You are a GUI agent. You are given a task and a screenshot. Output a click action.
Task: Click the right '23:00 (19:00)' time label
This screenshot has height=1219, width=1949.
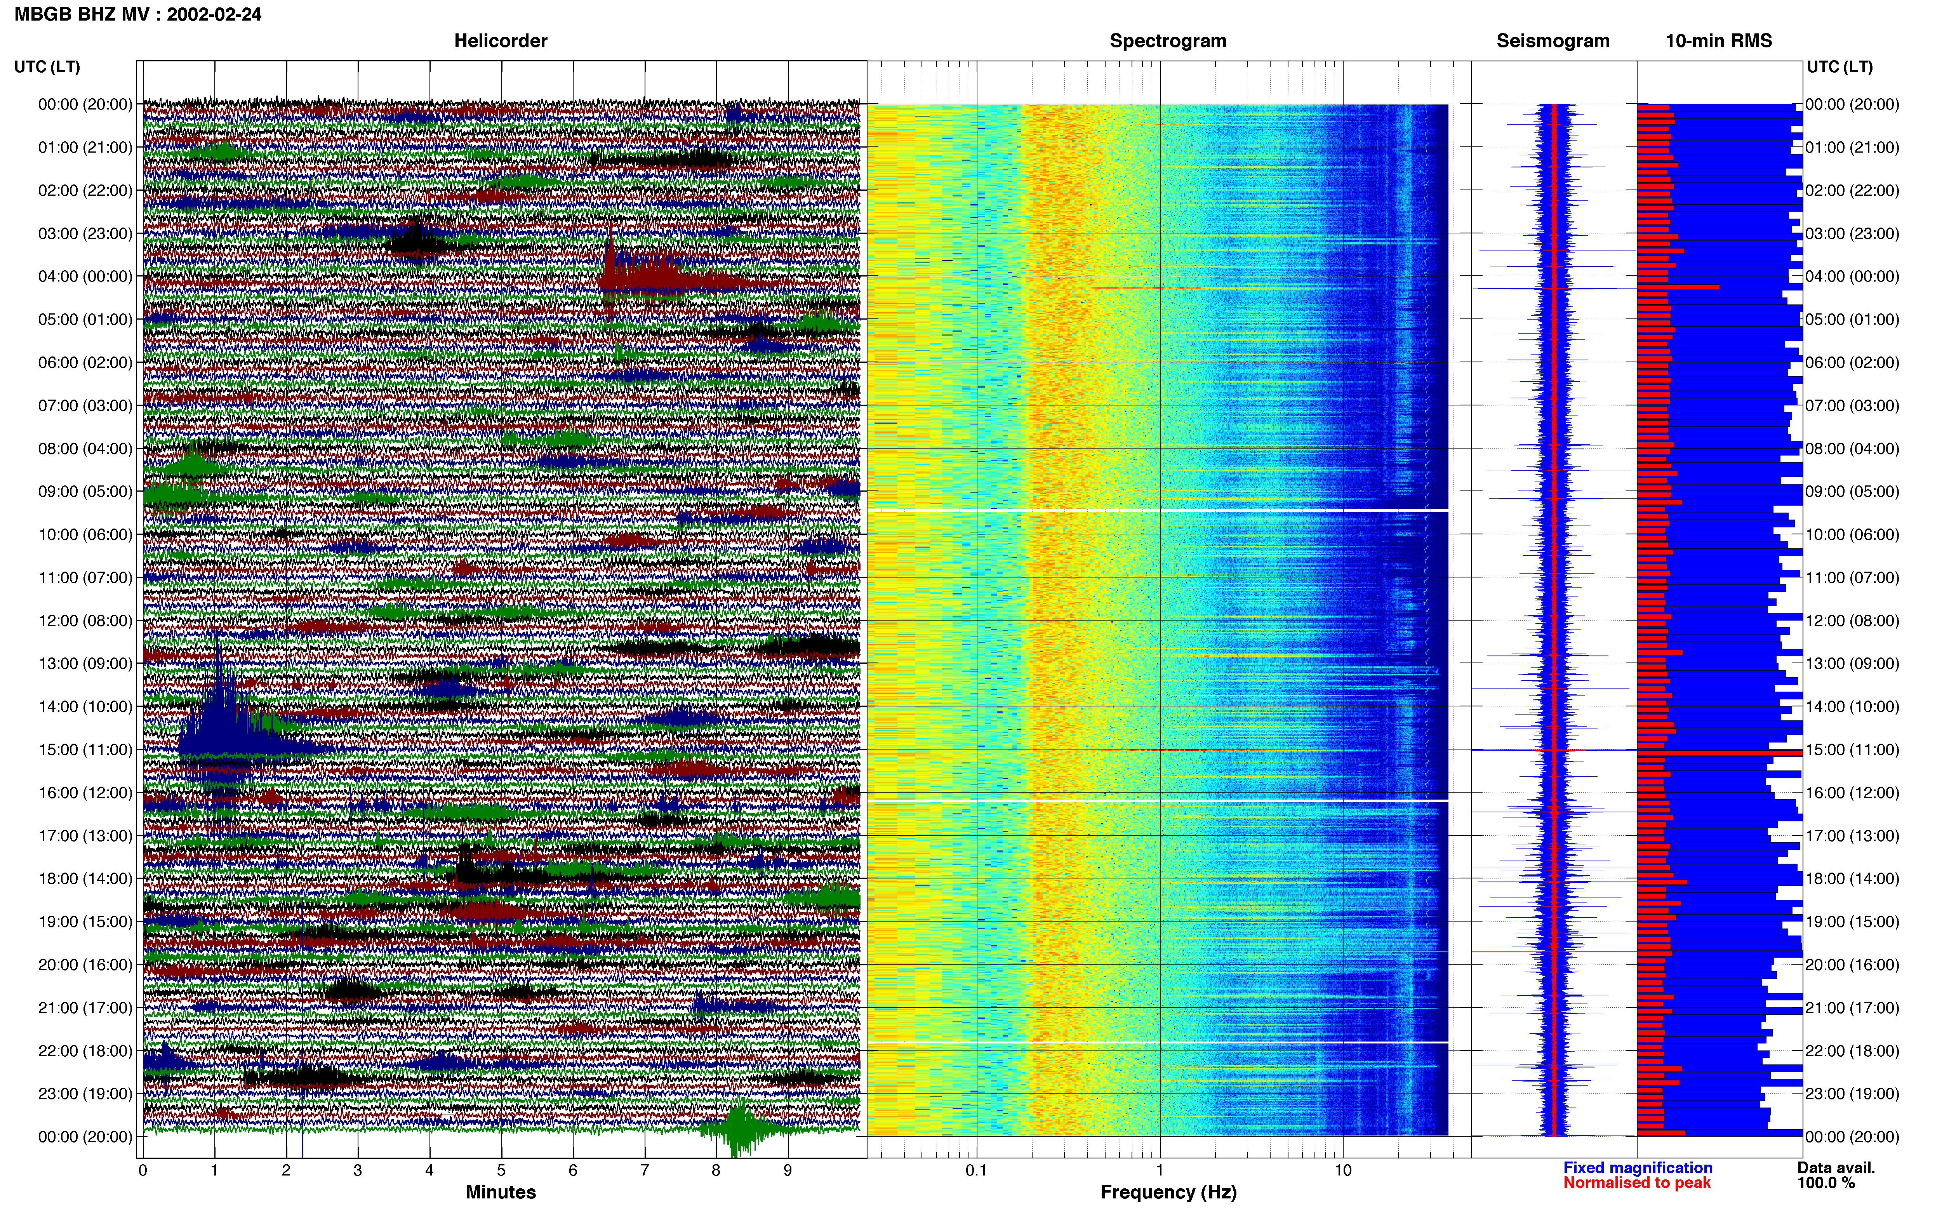(1852, 1094)
